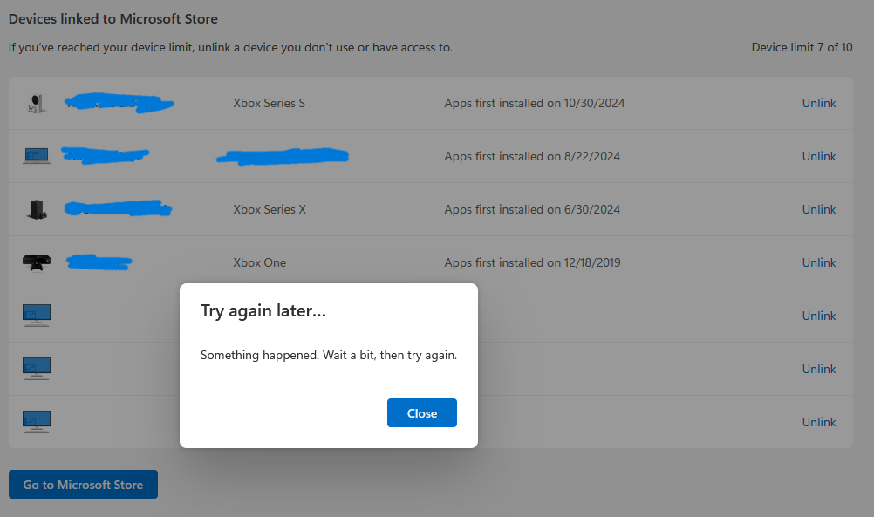The width and height of the screenshot is (874, 517).
Task: Select the desktop PC icon in the sixth row
Action: coord(36,368)
